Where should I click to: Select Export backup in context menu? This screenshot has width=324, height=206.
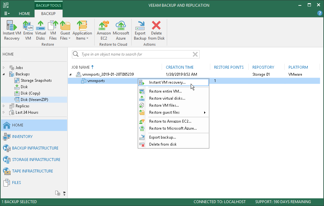(162, 137)
